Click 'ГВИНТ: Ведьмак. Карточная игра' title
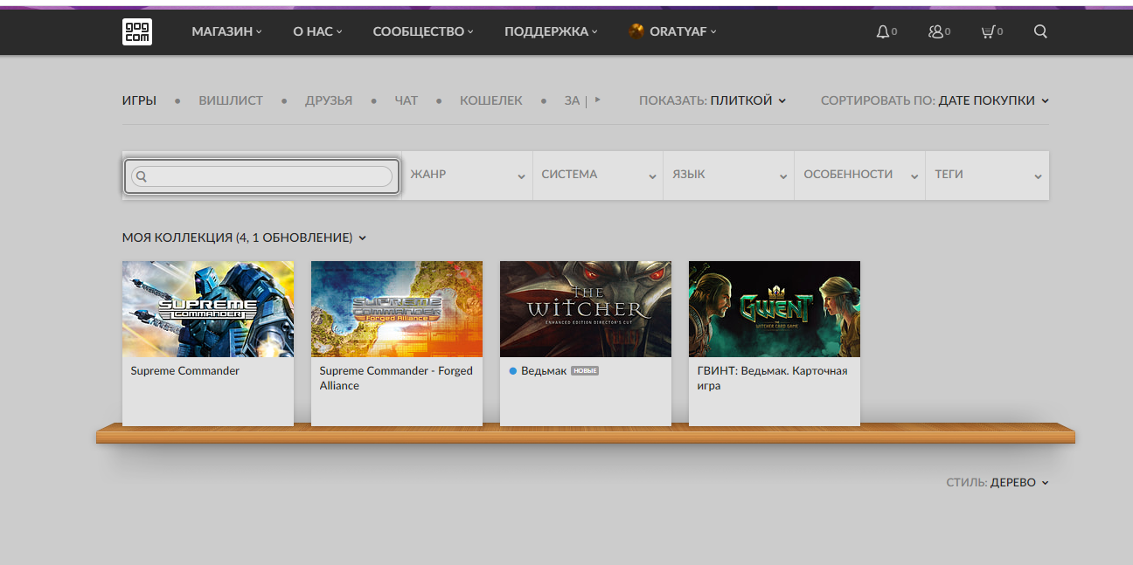This screenshot has height=565, width=1133. pos(772,378)
